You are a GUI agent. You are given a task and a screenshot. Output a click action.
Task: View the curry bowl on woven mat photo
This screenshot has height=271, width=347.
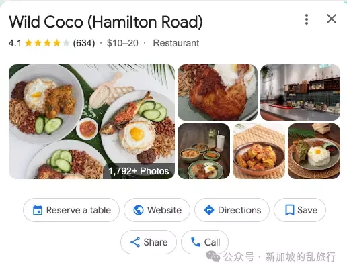coord(259,151)
